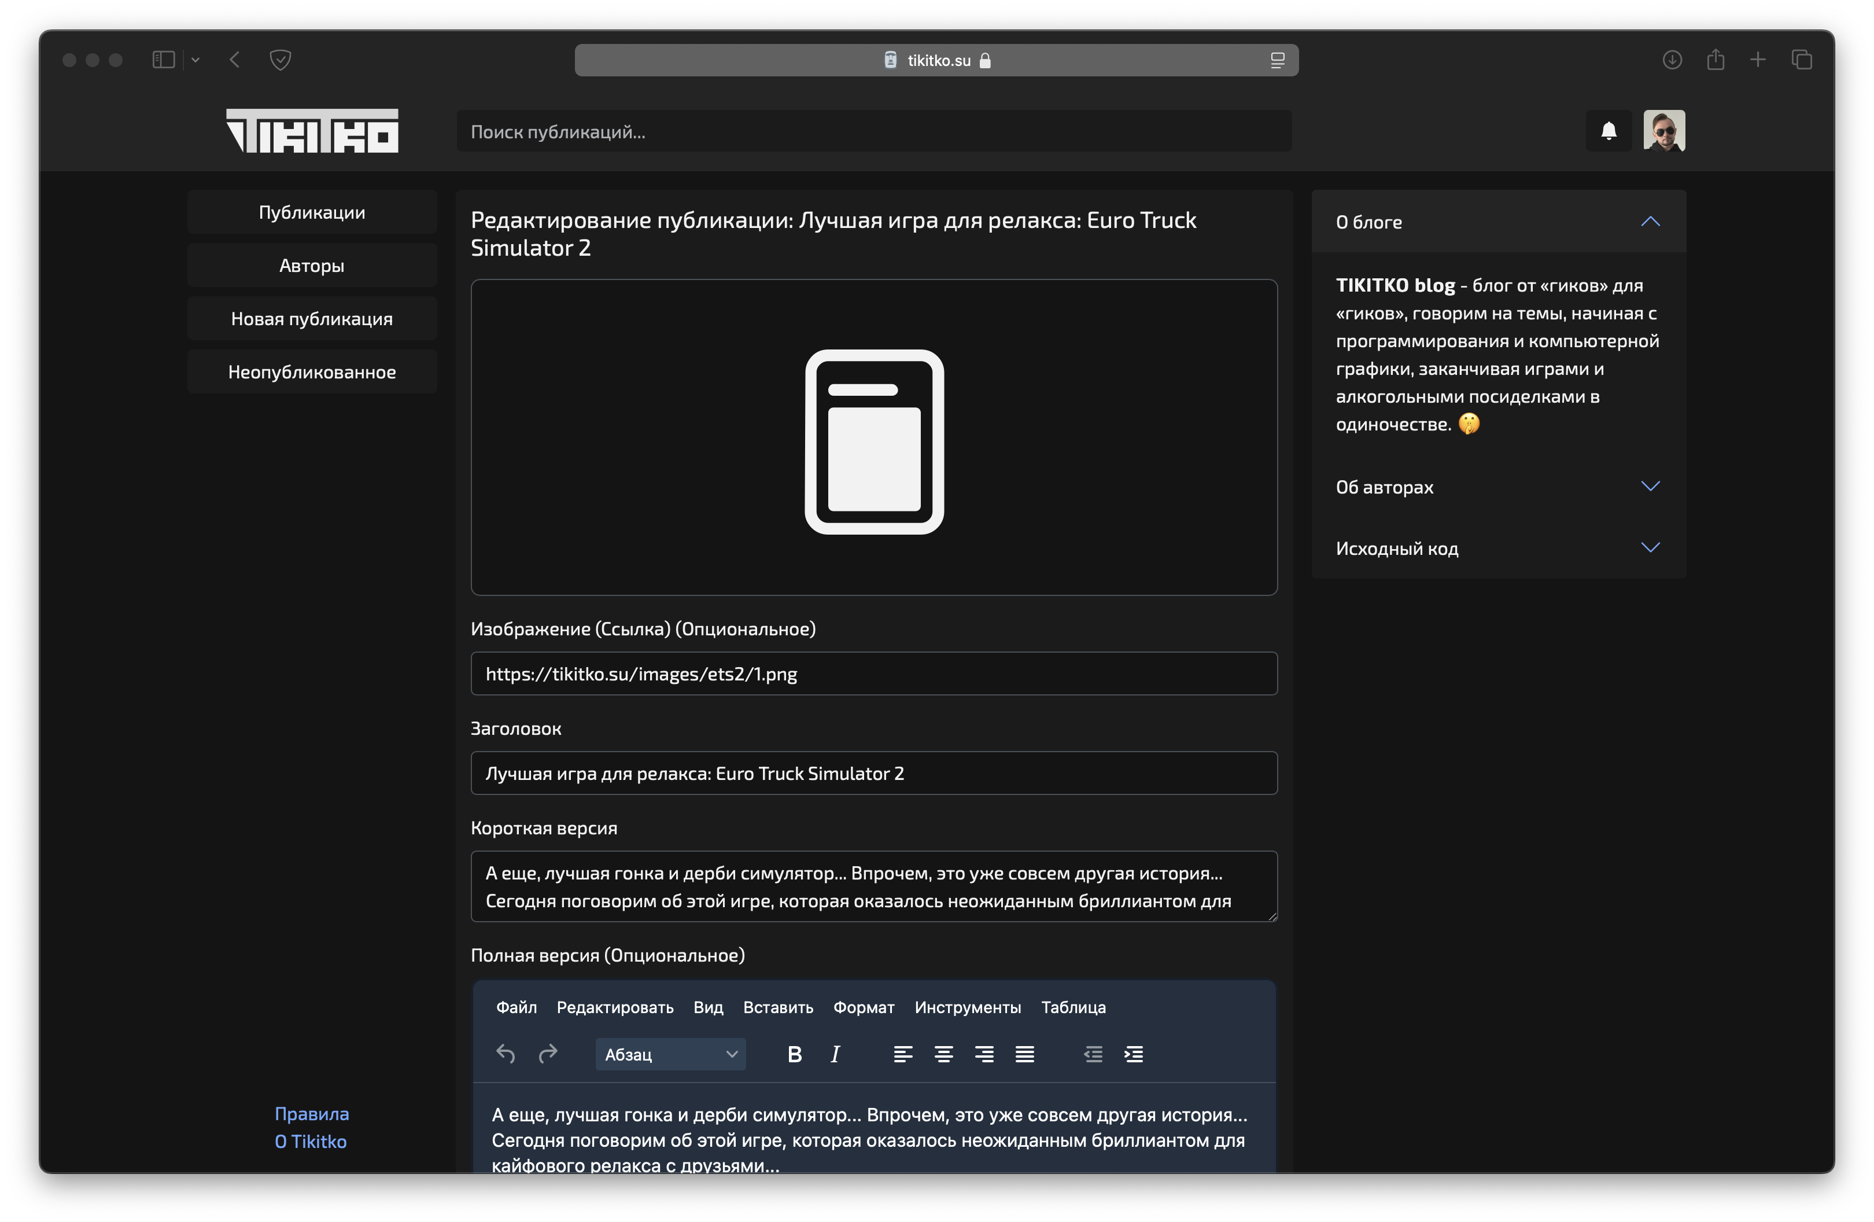Click the redo arrow icon
The height and width of the screenshot is (1222, 1874).
pos(547,1054)
